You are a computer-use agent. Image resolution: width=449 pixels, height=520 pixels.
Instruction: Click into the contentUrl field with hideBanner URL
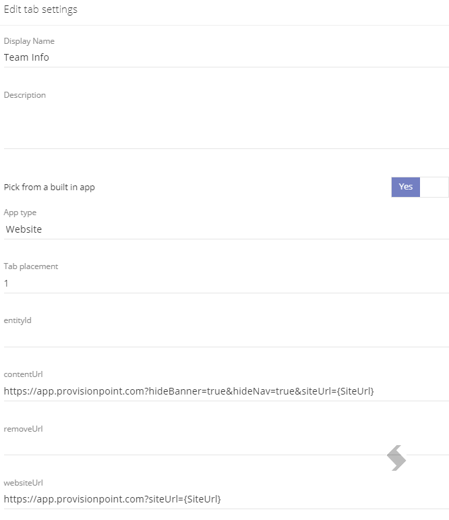226,392
